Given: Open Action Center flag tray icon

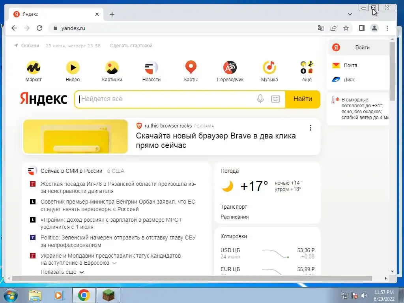Looking at the screenshot, I should (355, 296).
